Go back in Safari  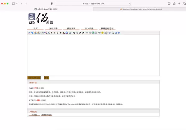coord(22,3)
